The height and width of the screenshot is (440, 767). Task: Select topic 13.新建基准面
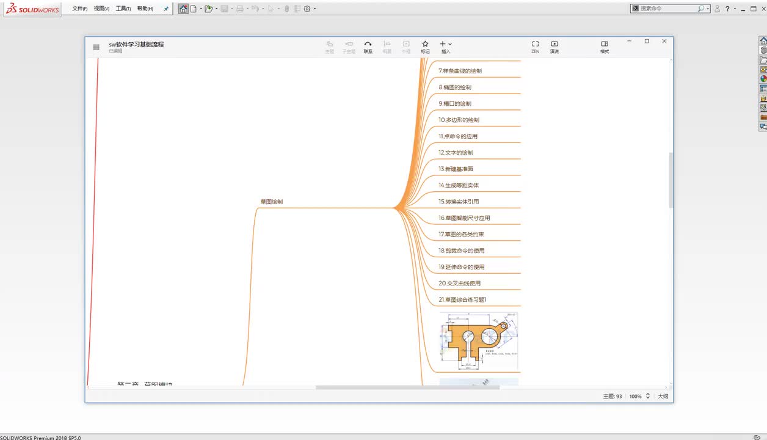(x=456, y=169)
